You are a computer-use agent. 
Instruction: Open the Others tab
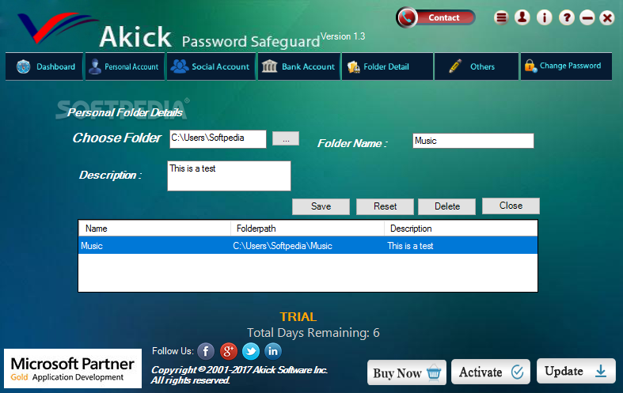click(x=477, y=66)
